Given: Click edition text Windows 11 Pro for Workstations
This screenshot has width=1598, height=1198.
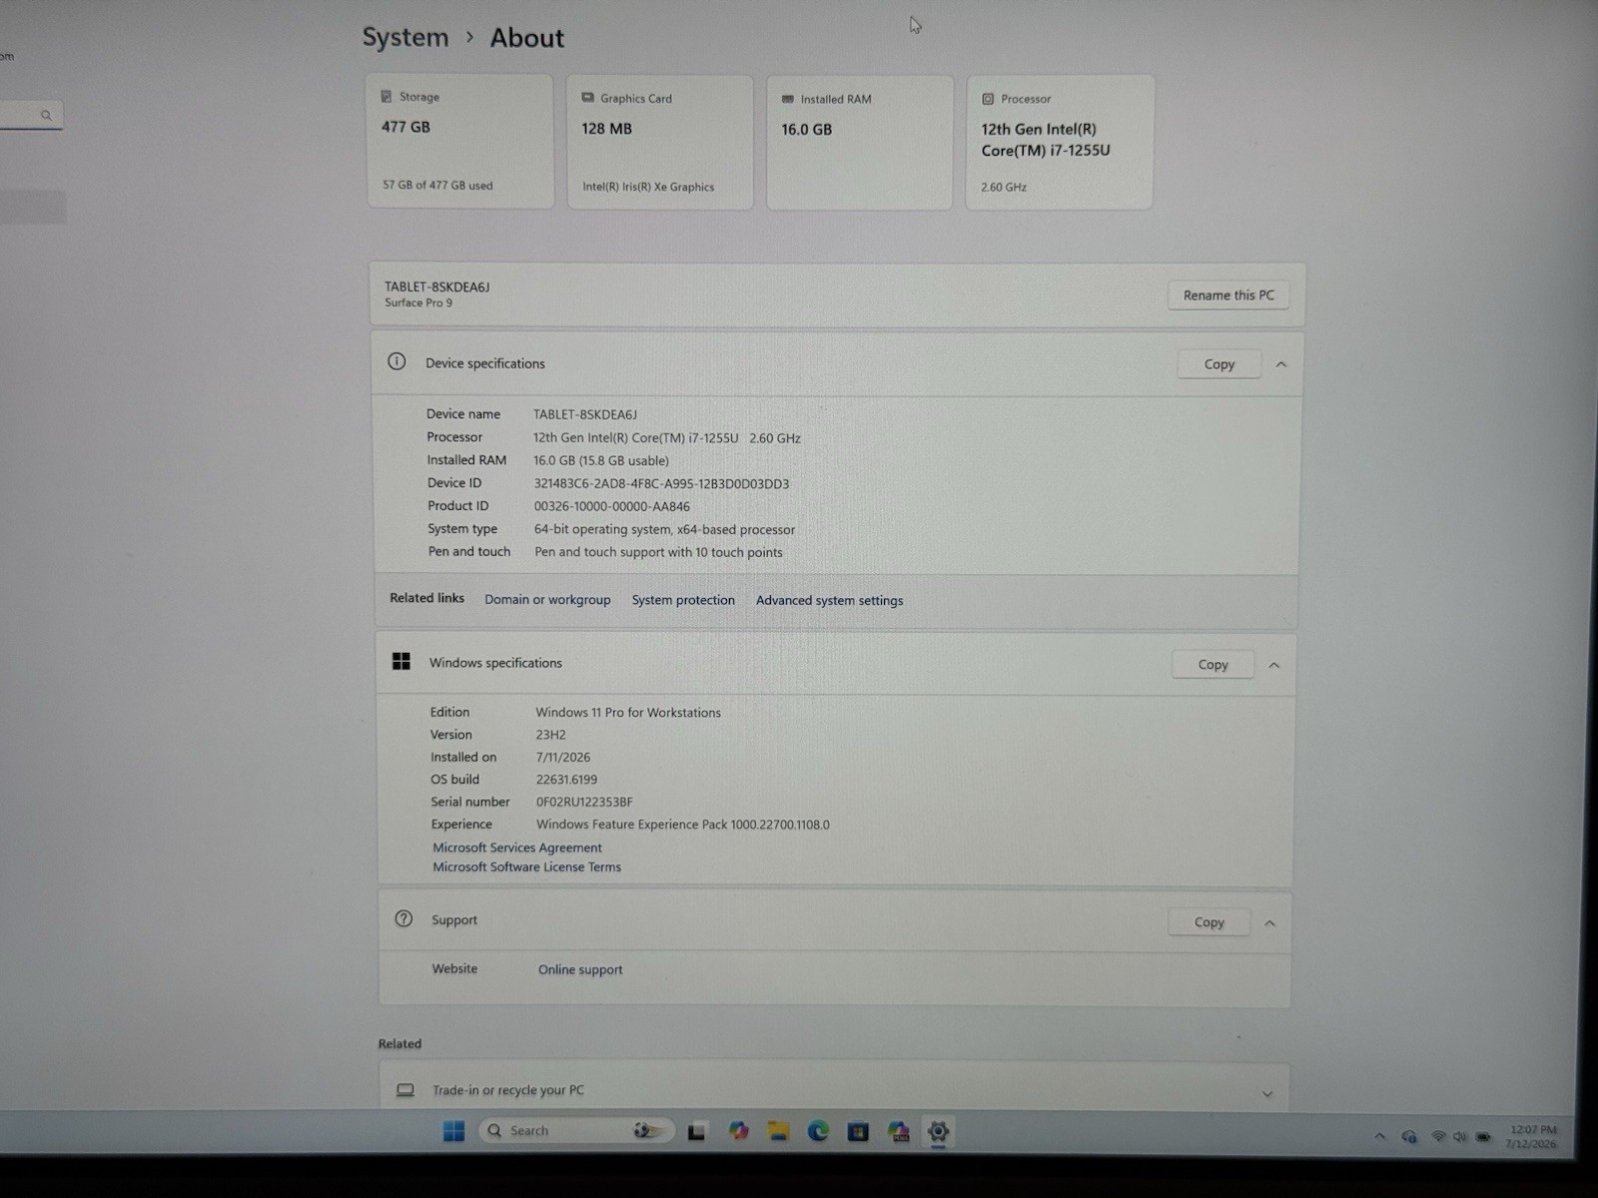Looking at the screenshot, I should tap(628, 713).
